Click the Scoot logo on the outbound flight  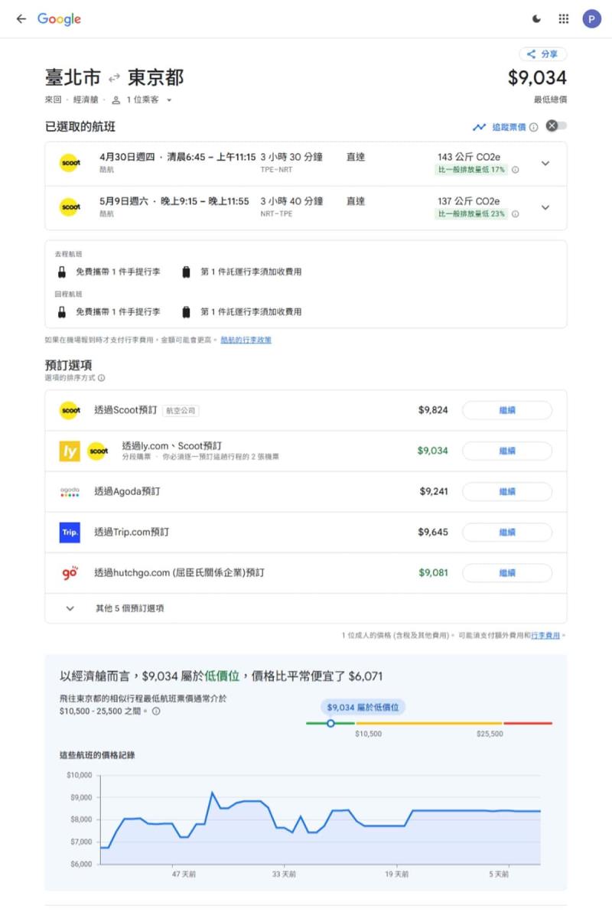(x=70, y=163)
